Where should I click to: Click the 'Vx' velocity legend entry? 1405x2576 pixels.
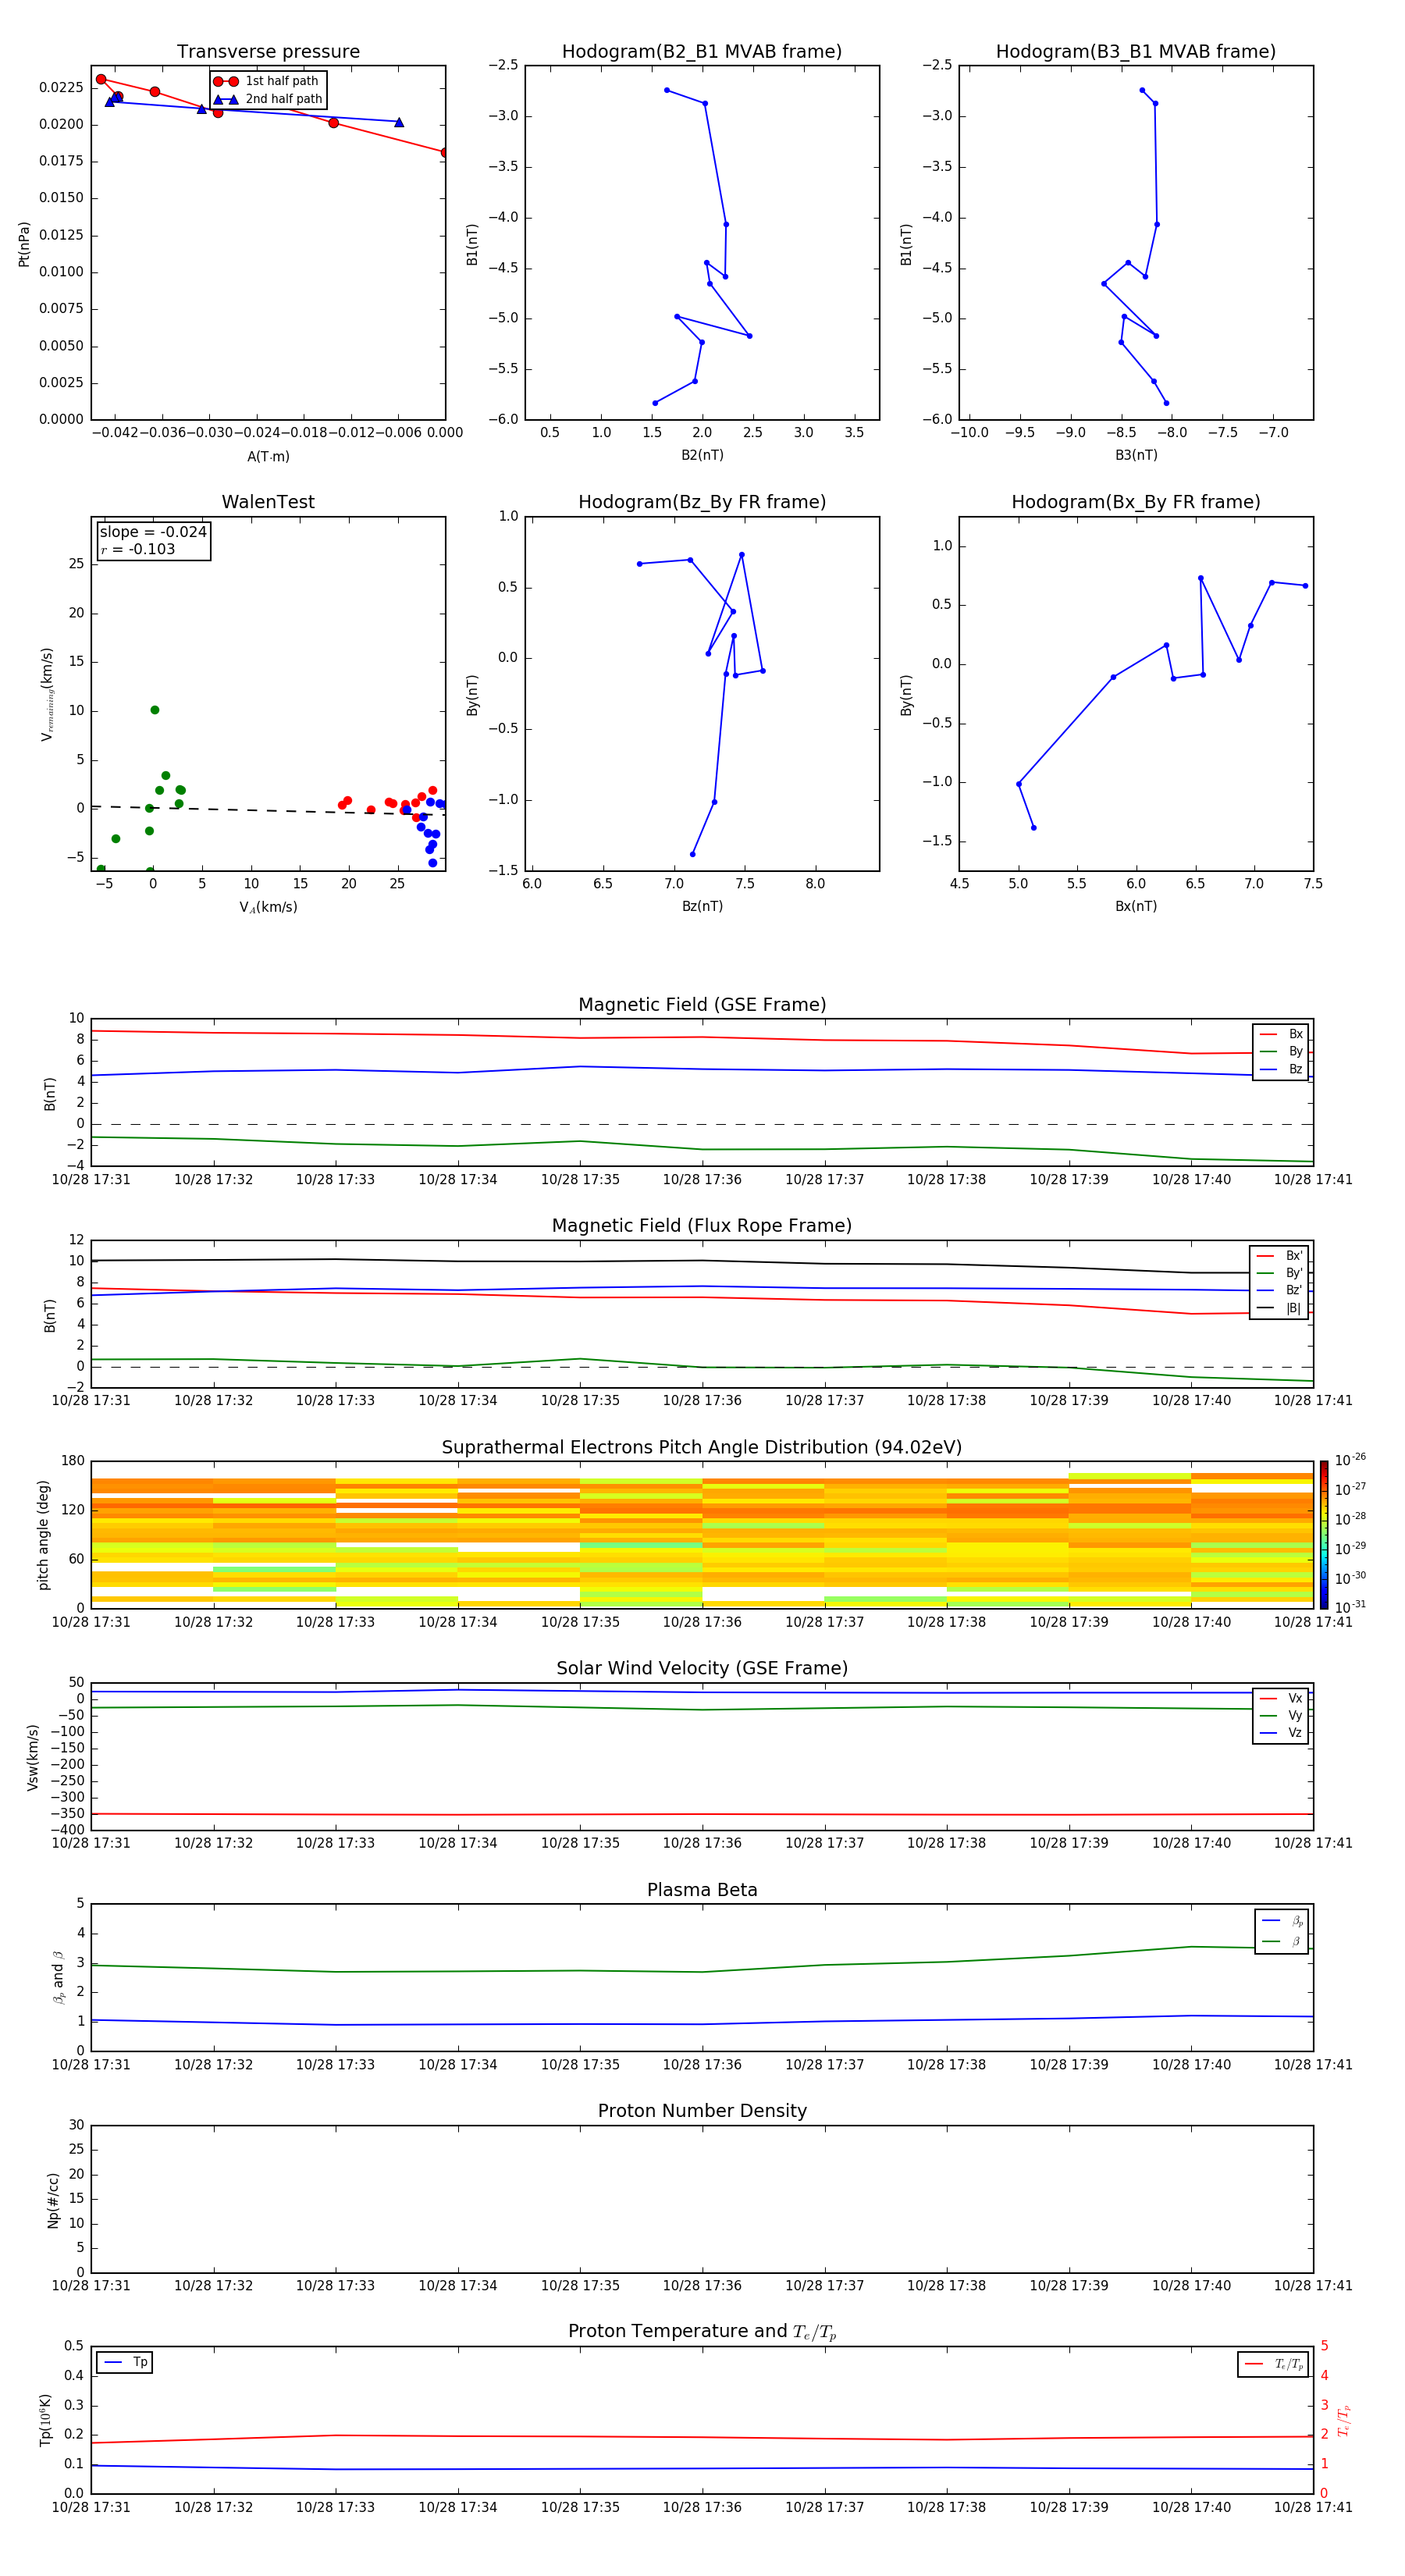1281,1698
